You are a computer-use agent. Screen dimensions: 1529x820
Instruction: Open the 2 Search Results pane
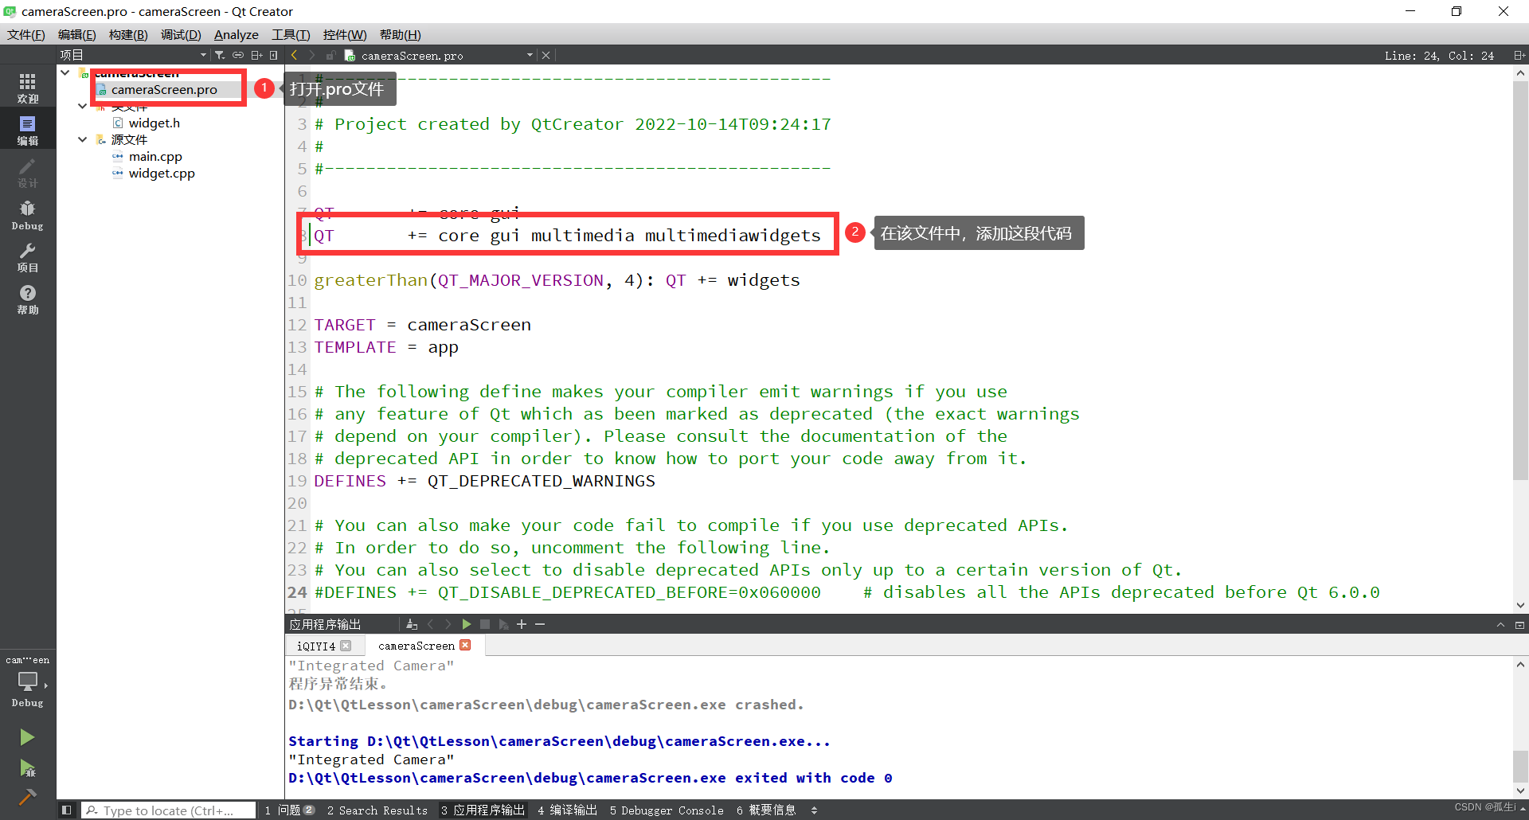377,810
